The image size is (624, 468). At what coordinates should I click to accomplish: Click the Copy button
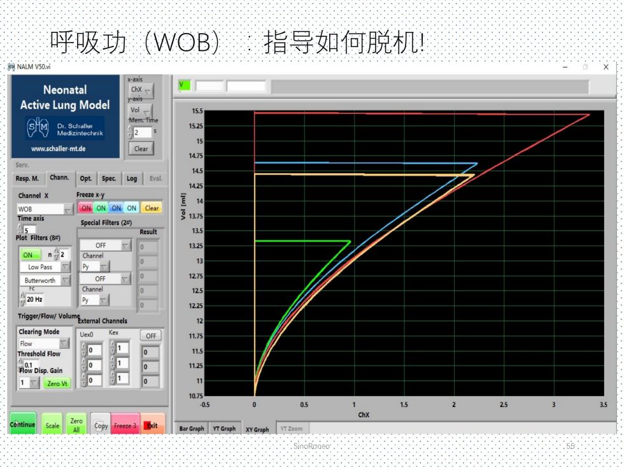pos(101,425)
